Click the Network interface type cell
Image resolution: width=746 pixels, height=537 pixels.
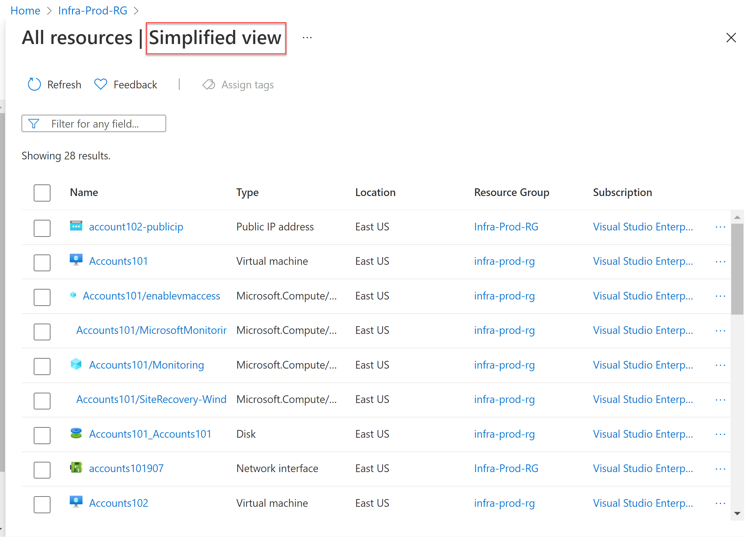coord(277,468)
